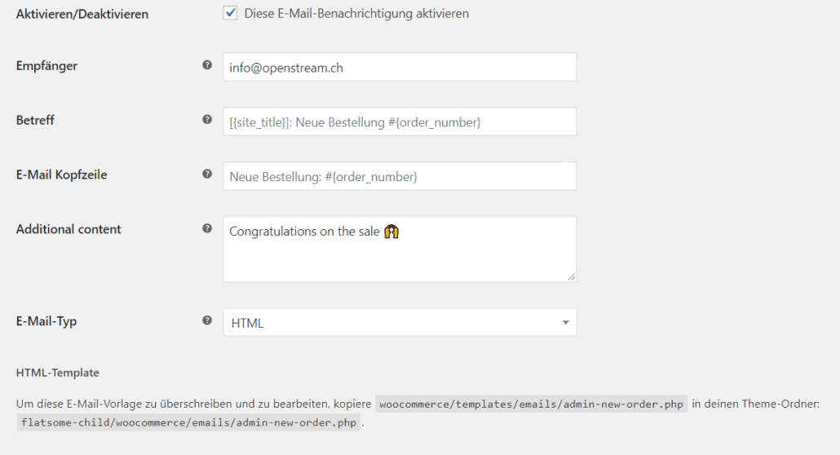Click the help icon beside Betreff

207,120
